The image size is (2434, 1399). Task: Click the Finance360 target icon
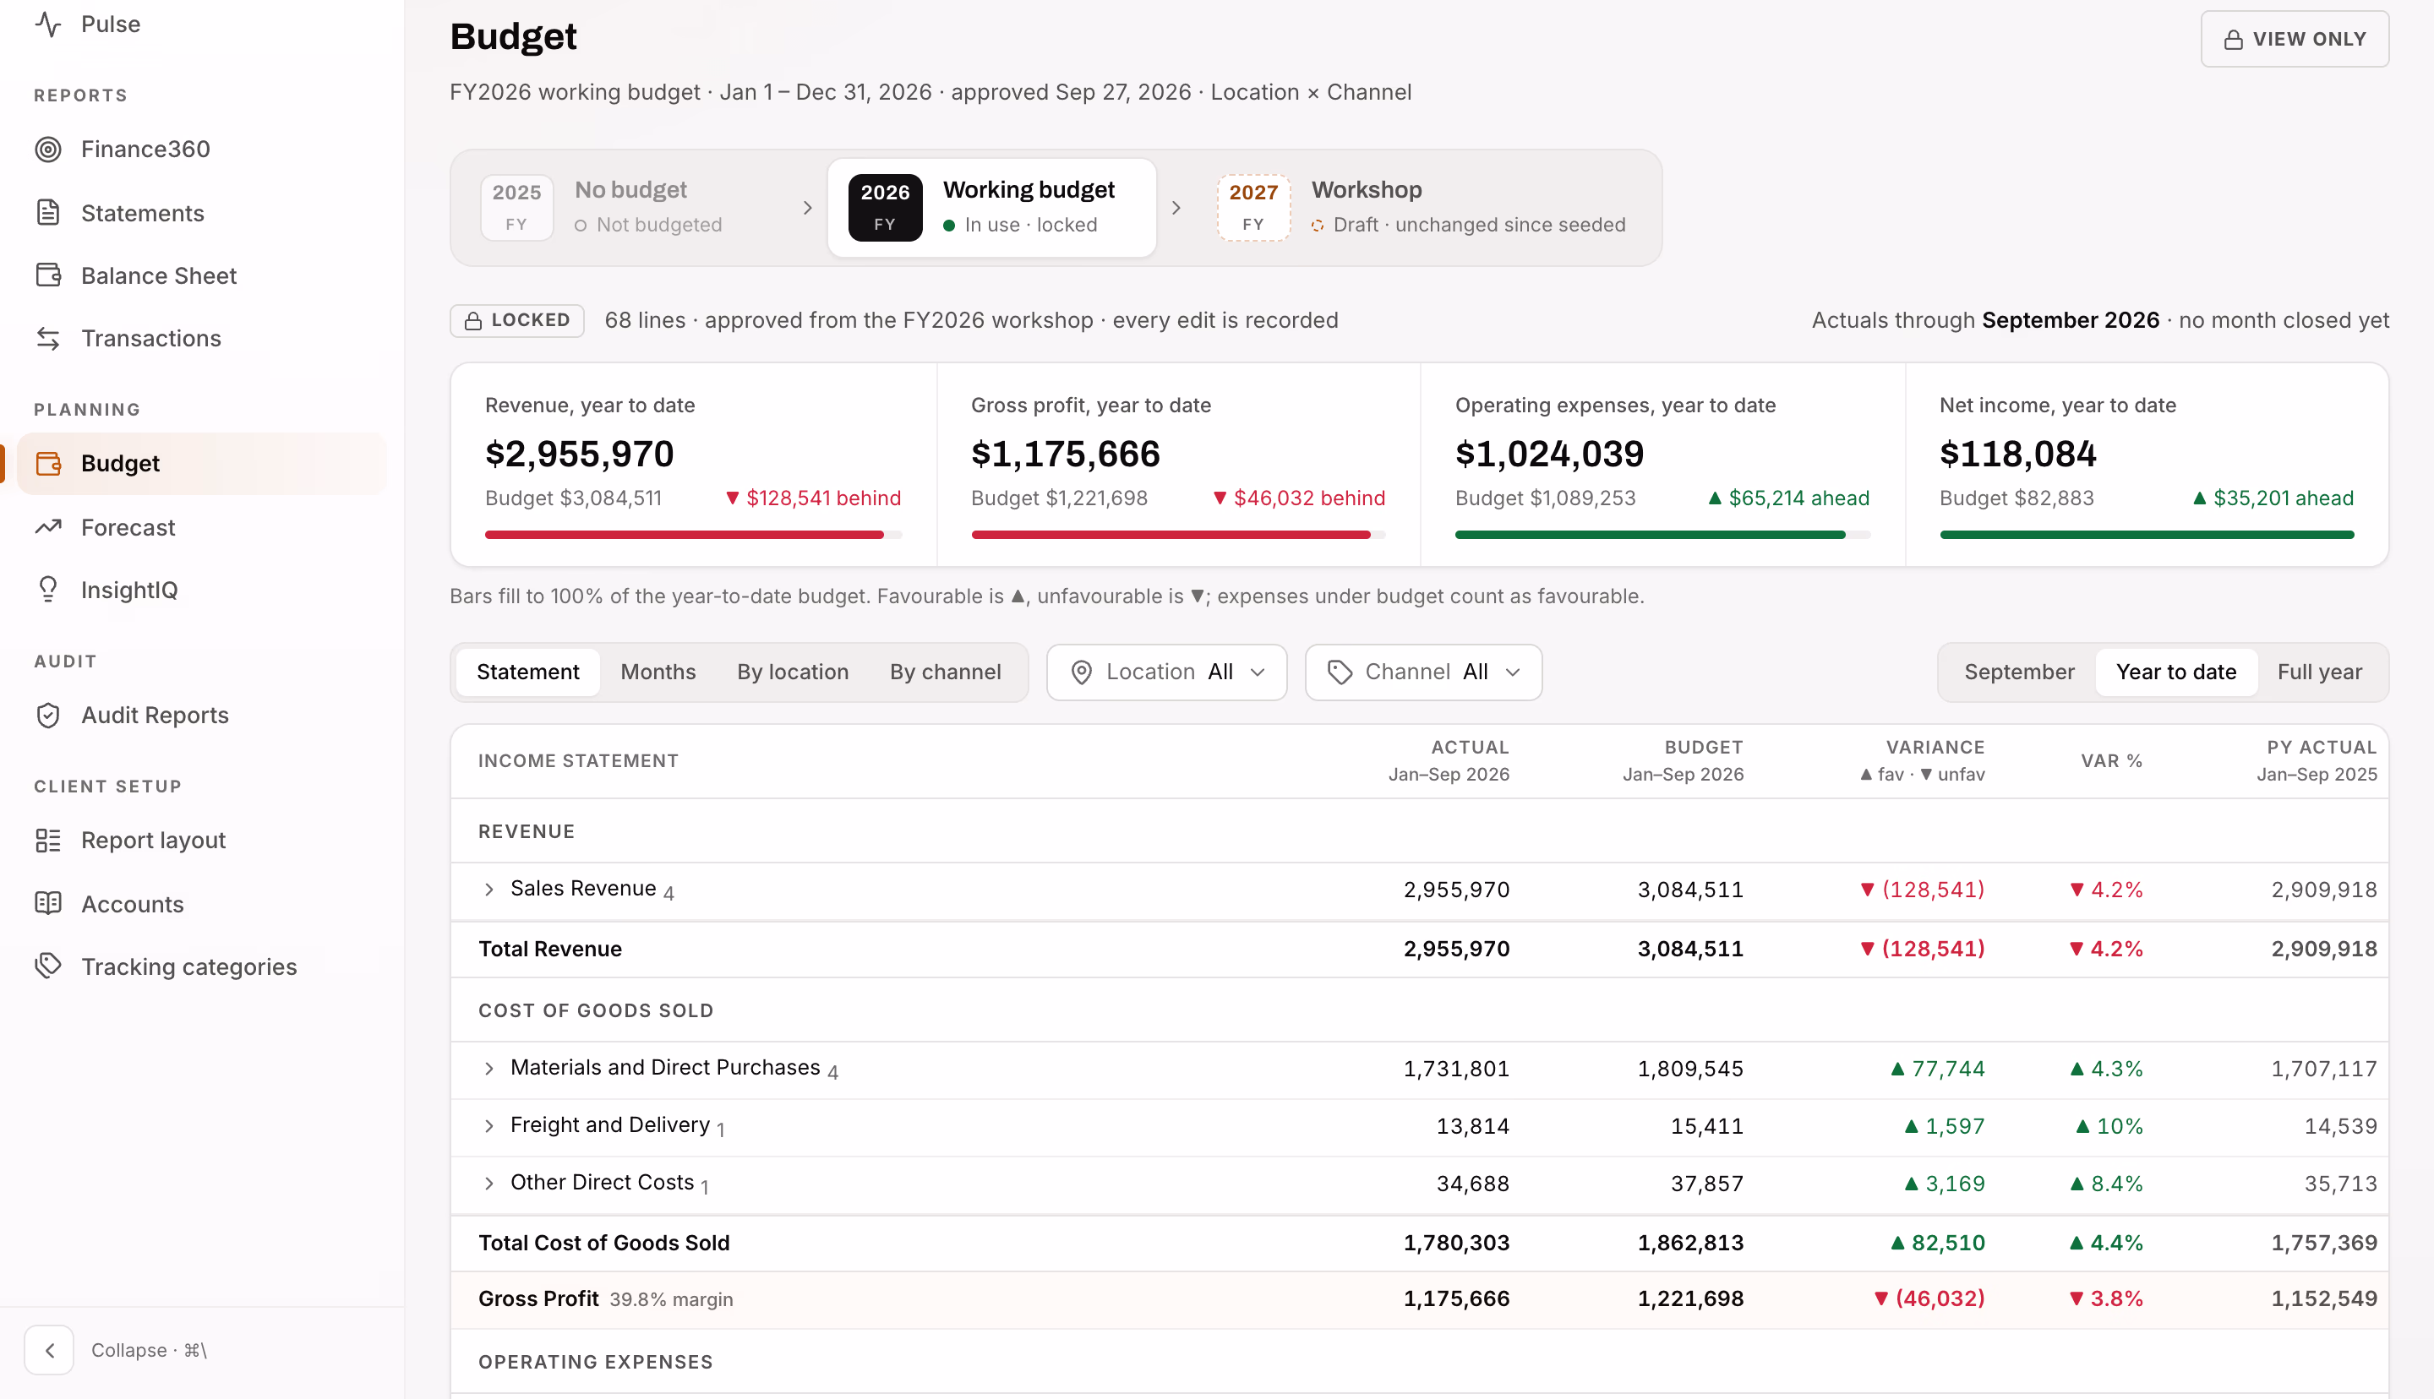48,149
